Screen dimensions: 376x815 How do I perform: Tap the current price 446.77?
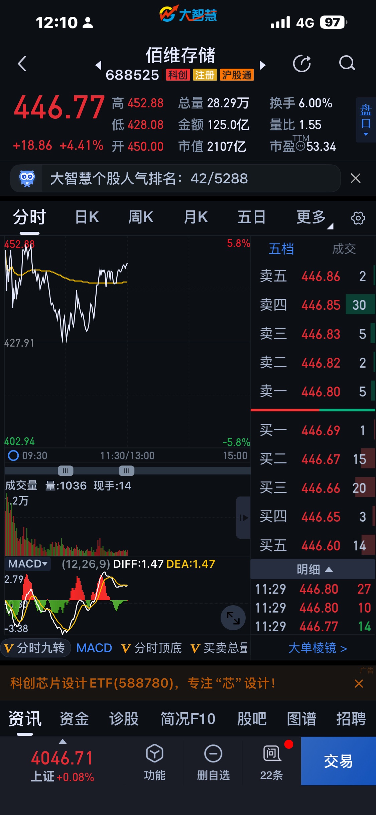pyautogui.click(x=59, y=108)
